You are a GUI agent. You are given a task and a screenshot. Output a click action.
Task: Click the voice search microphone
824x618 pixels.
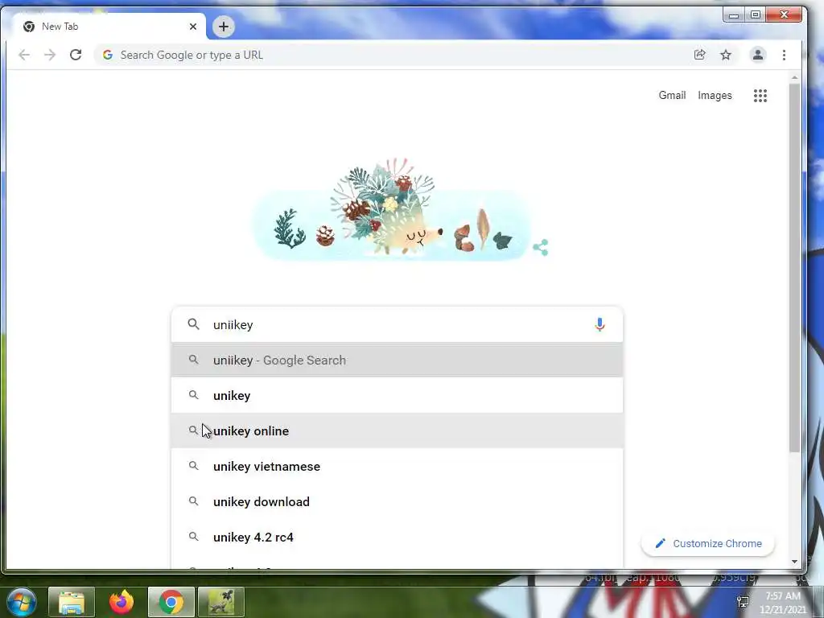(x=599, y=325)
